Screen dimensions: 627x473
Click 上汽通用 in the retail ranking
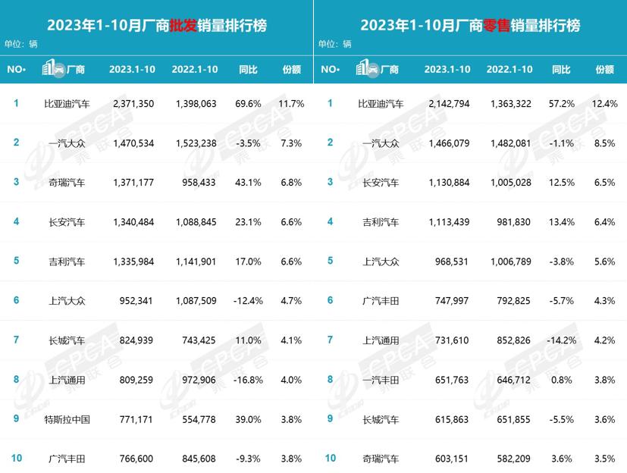click(x=381, y=340)
